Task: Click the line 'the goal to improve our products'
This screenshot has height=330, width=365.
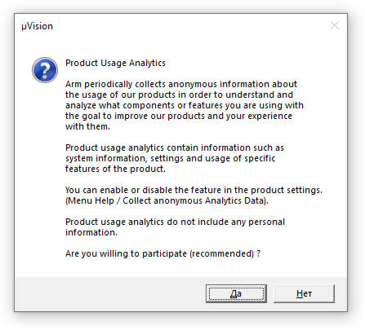Action: coord(179,116)
